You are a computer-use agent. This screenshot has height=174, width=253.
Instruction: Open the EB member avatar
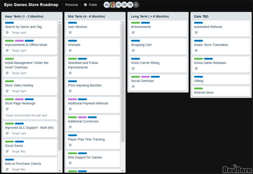pos(124,5)
